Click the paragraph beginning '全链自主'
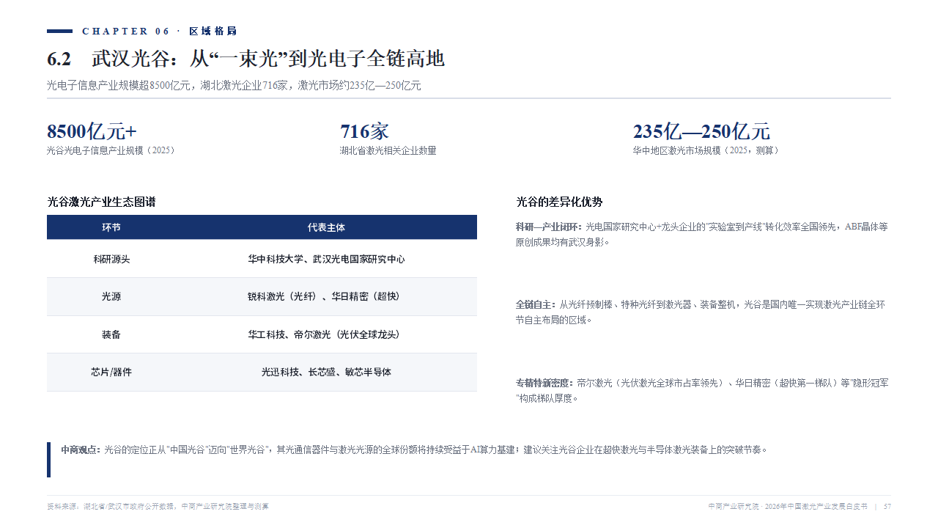 (701, 312)
